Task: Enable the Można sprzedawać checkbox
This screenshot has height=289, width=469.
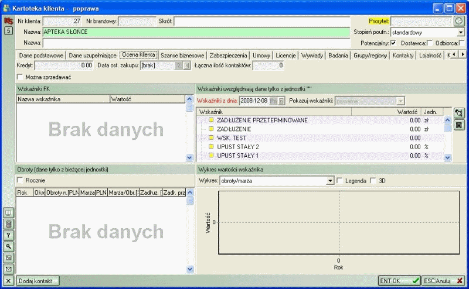Action: pyautogui.click(x=21, y=77)
